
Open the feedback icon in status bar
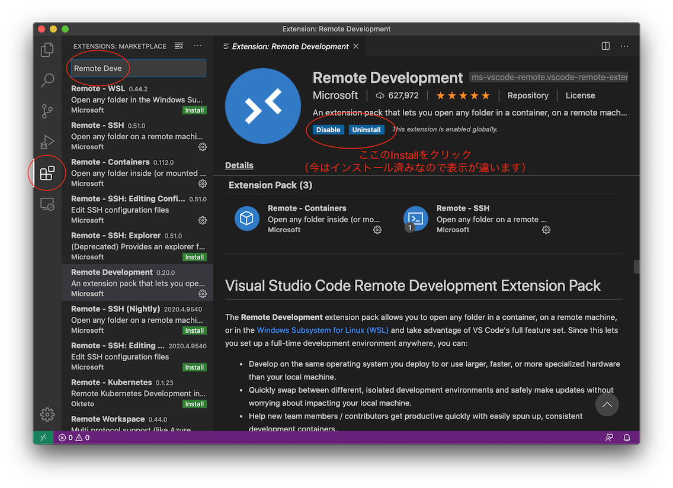(x=608, y=438)
